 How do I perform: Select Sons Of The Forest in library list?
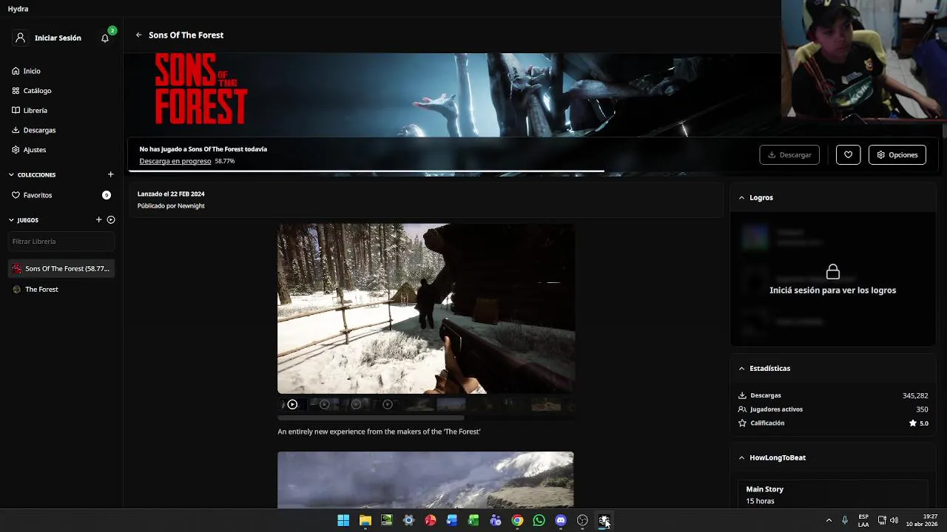pyautogui.click(x=61, y=269)
